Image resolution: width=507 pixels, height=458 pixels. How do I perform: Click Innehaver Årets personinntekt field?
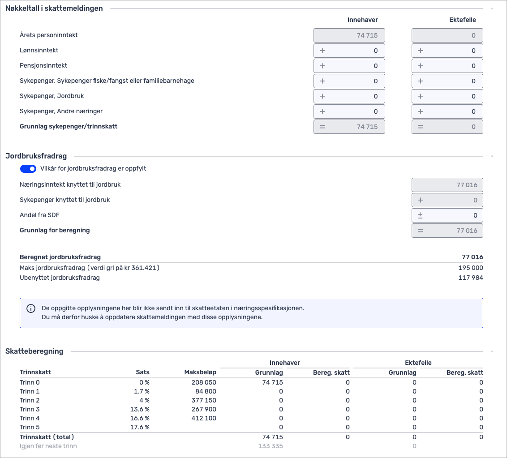click(x=349, y=35)
